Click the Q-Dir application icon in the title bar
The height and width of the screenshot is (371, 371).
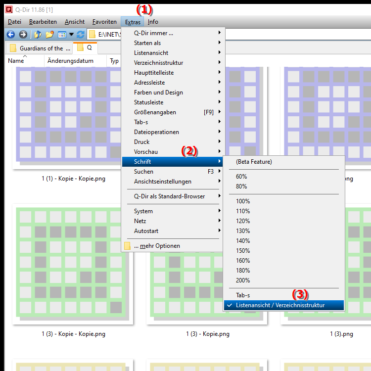click(9, 9)
